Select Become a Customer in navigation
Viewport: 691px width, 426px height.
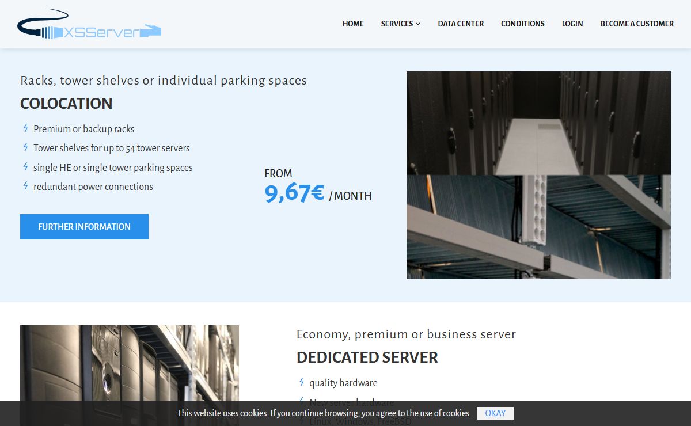click(x=637, y=24)
